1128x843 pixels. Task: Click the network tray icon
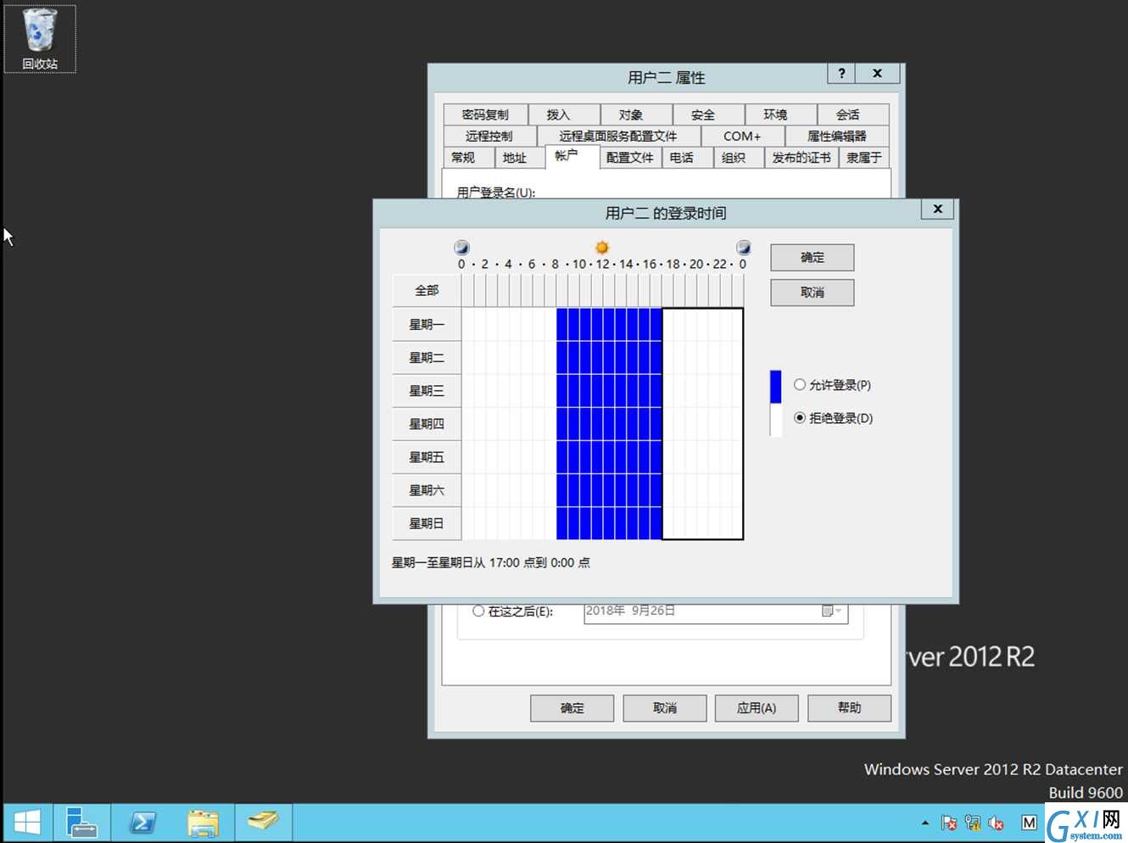click(973, 823)
